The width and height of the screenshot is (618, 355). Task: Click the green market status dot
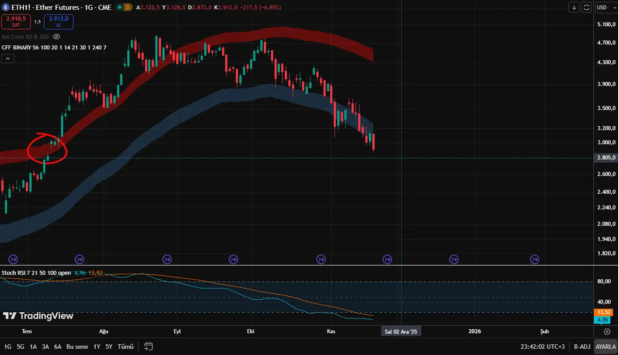119,7
